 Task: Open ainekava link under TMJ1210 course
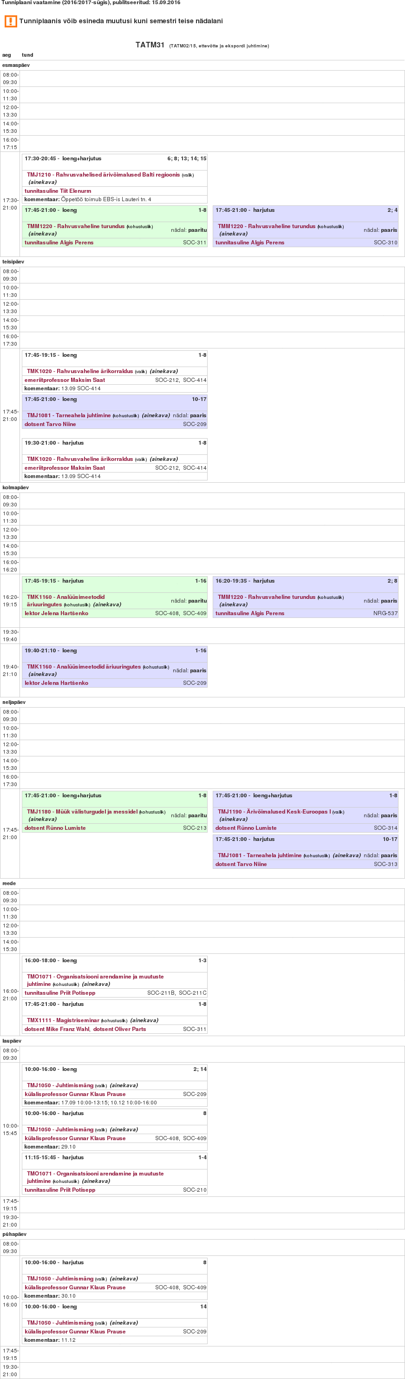[x=42, y=183]
